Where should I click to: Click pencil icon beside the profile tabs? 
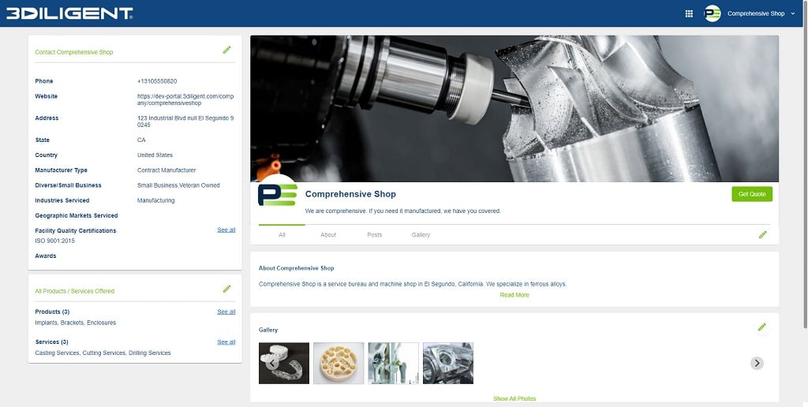[x=762, y=235]
